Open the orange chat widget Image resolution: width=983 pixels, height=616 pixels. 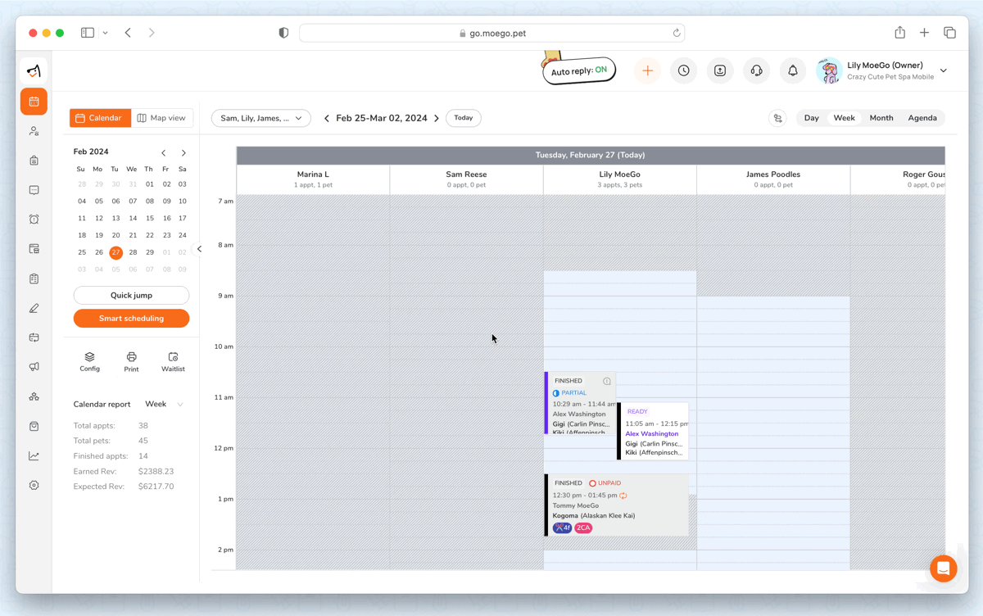(x=943, y=568)
